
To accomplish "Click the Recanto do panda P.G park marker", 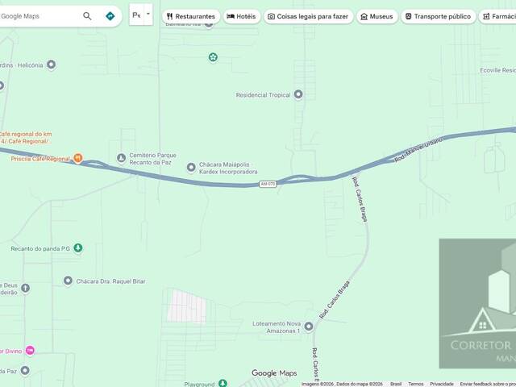I will click(x=77, y=248).
